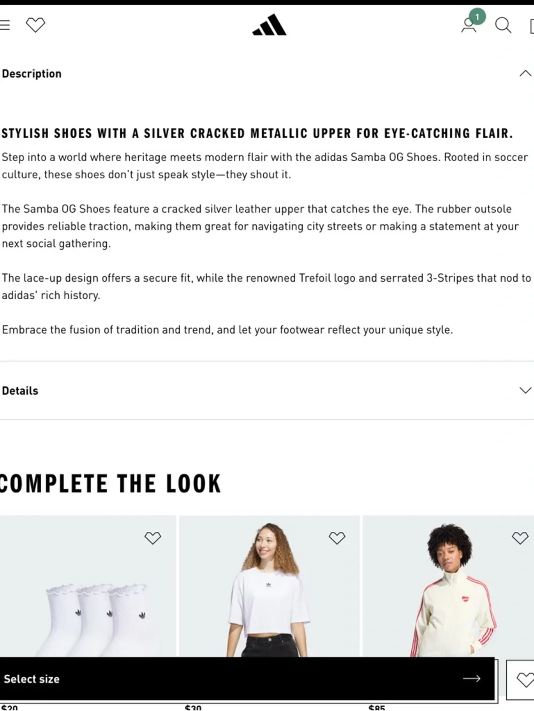Open the wishlist heart in header

(36, 25)
